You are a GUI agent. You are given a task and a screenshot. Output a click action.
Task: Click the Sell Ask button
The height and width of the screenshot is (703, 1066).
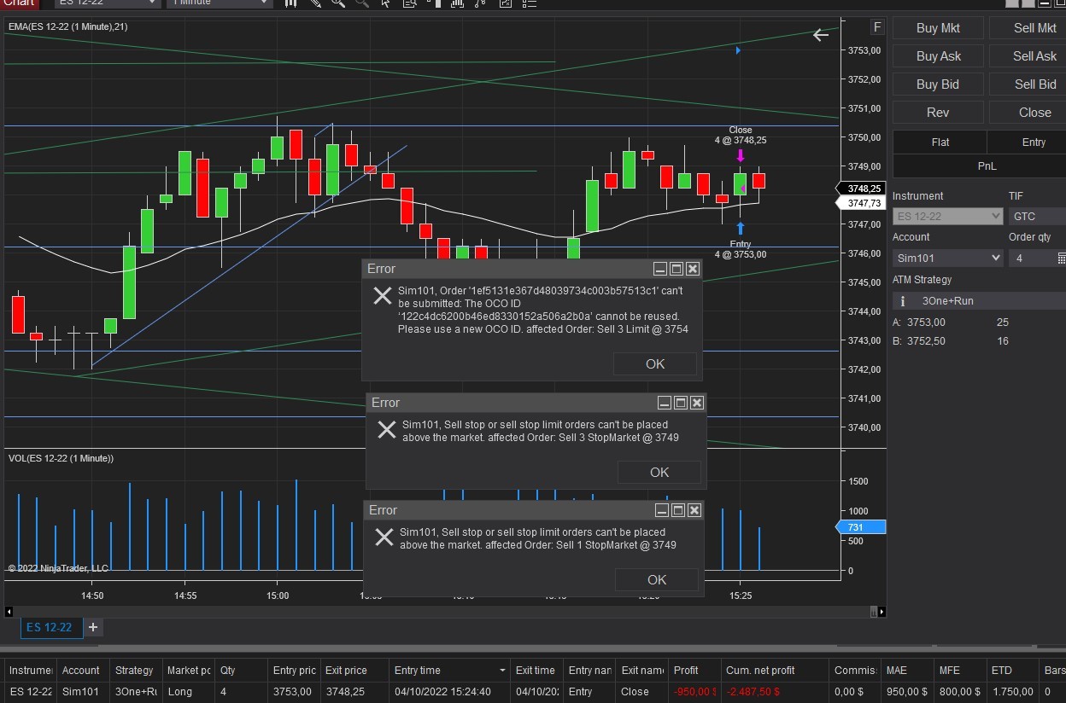click(1028, 56)
